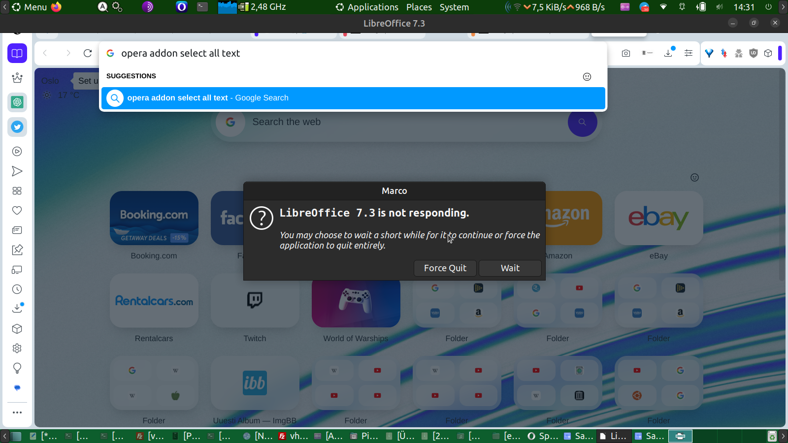This screenshot has width=788, height=443.
Task: Switch to the 'Sp…' Opera taskbar item
Action: 543,436
